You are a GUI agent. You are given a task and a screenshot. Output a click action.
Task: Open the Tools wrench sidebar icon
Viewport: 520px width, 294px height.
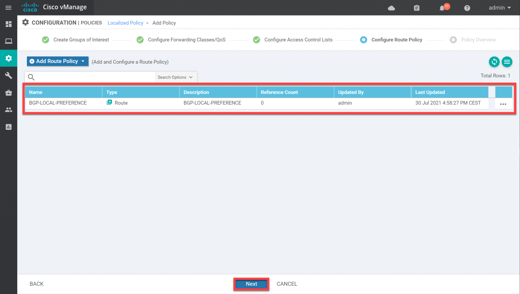pos(8,75)
